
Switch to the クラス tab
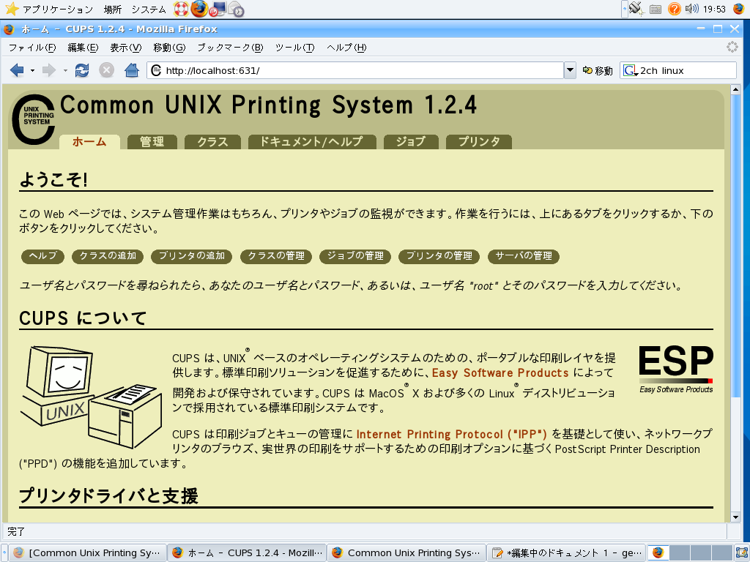[x=212, y=142]
